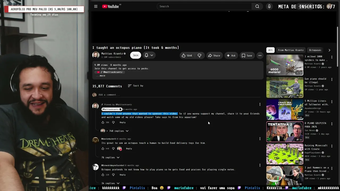Open 'Ruining Minecraft with Create' thumbnail
The height and width of the screenshot is (191, 340).
point(285,154)
